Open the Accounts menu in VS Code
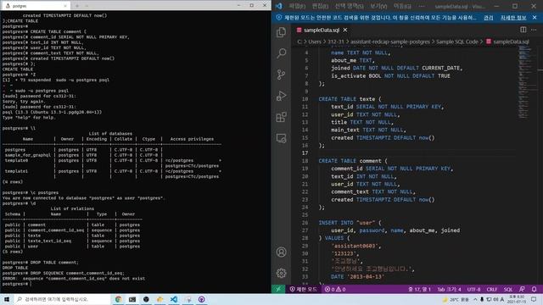Viewport: 543px width, 305px height. pyautogui.click(x=281, y=252)
